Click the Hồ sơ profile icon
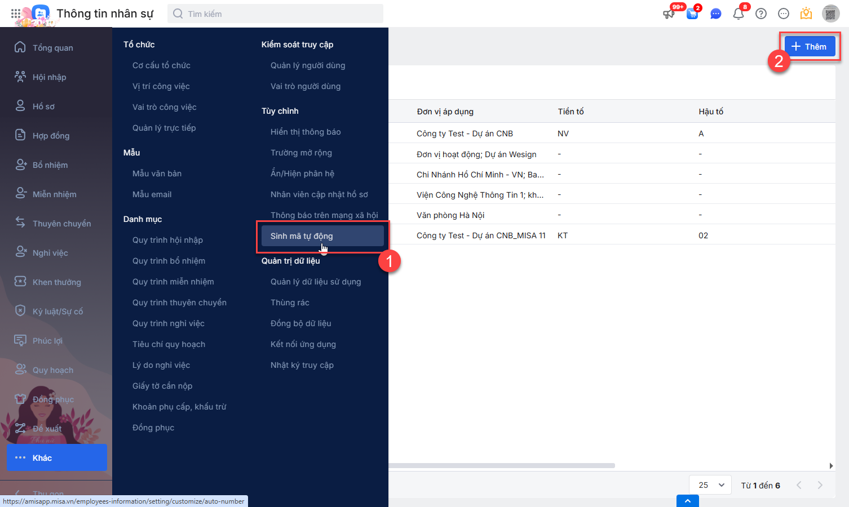The height and width of the screenshot is (507, 849). click(x=20, y=106)
